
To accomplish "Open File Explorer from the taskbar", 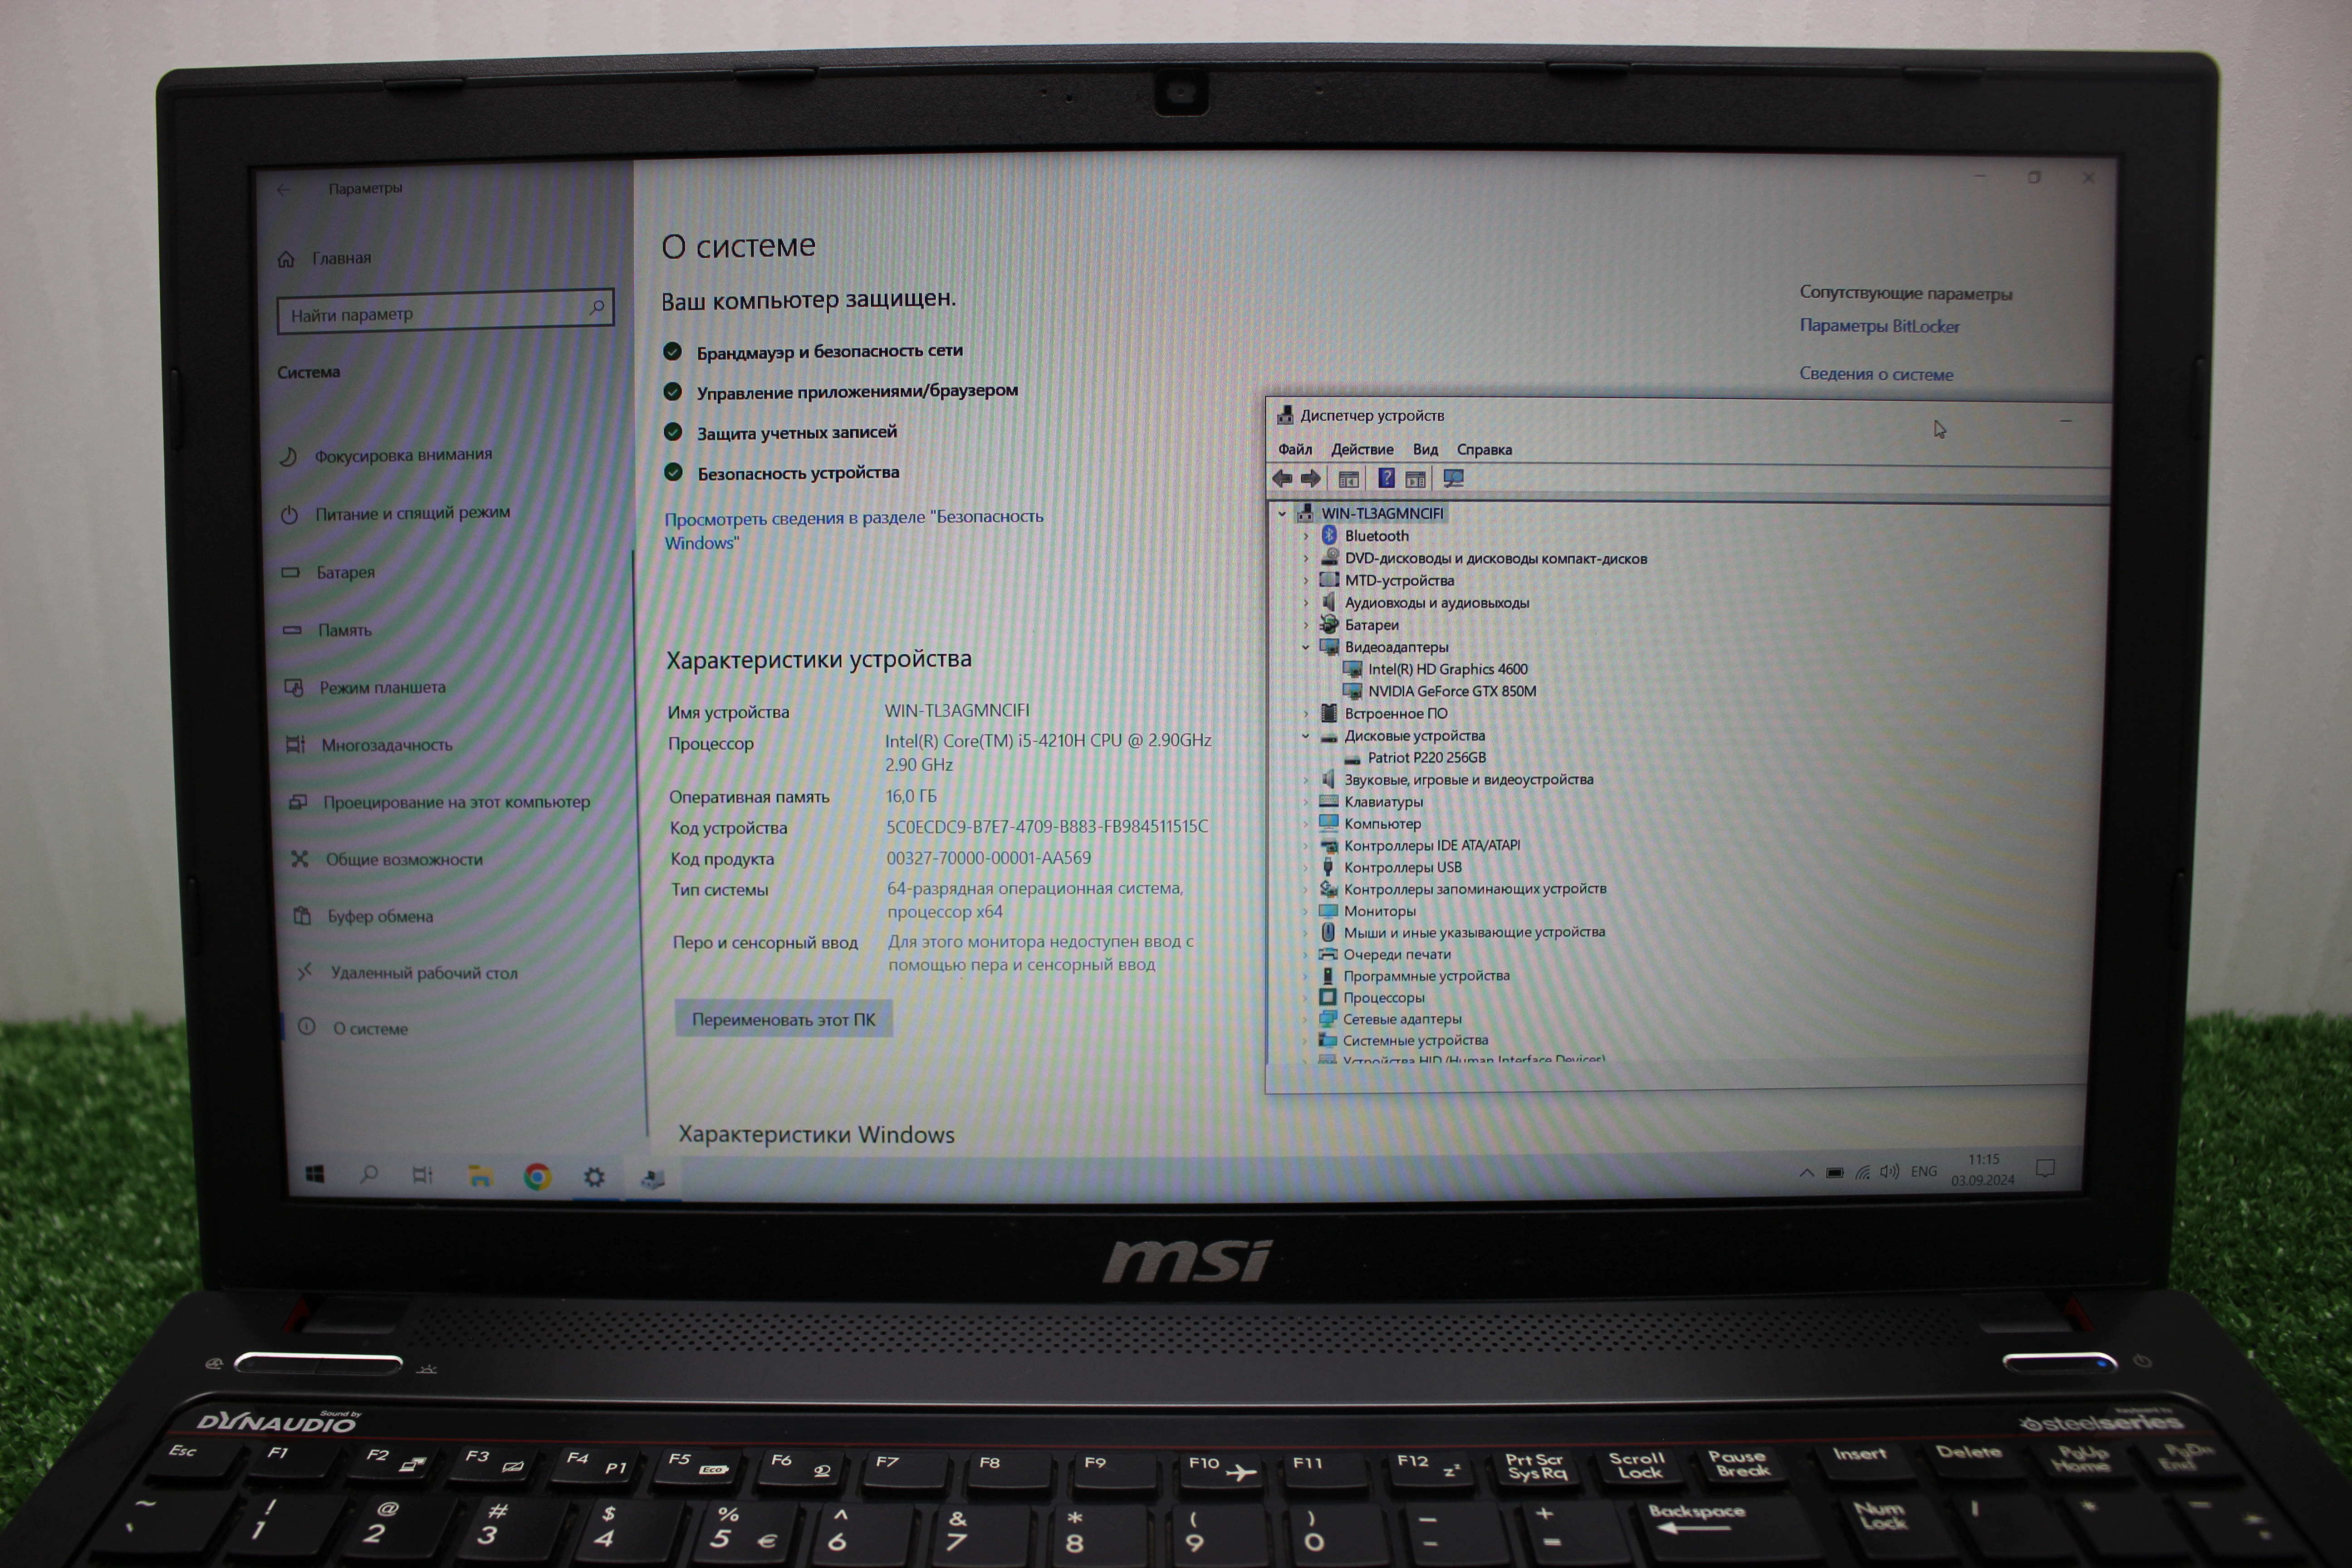I will [480, 1176].
